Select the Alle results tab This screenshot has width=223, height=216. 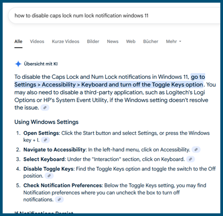[18, 41]
